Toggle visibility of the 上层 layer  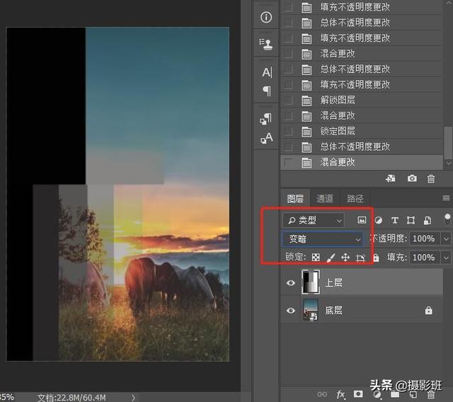point(291,282)
